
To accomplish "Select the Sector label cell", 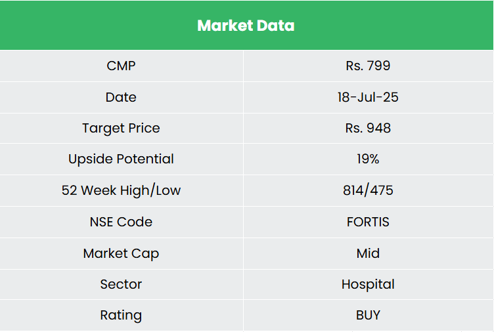I will (x=121, y=284).
